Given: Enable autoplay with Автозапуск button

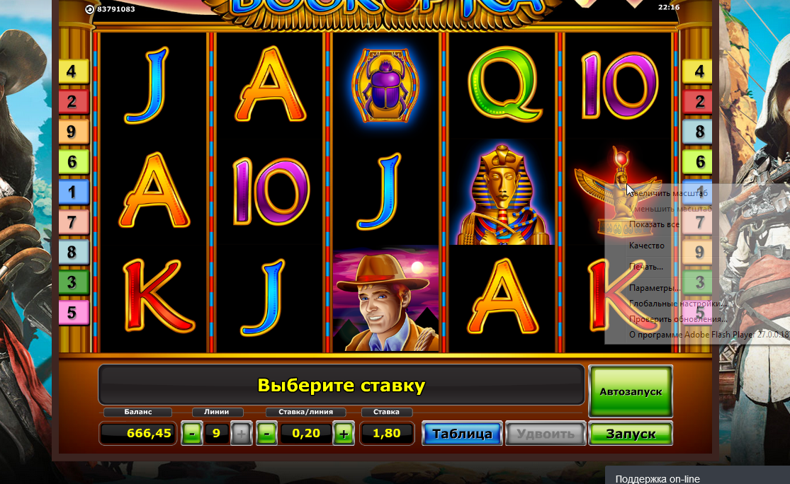Looking at the screenshot, I should click(631, 391).
